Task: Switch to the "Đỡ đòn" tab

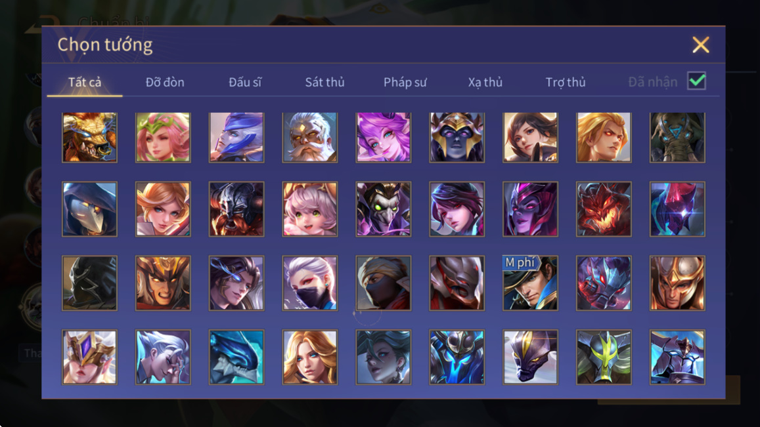Action: (x=165, y=82)
